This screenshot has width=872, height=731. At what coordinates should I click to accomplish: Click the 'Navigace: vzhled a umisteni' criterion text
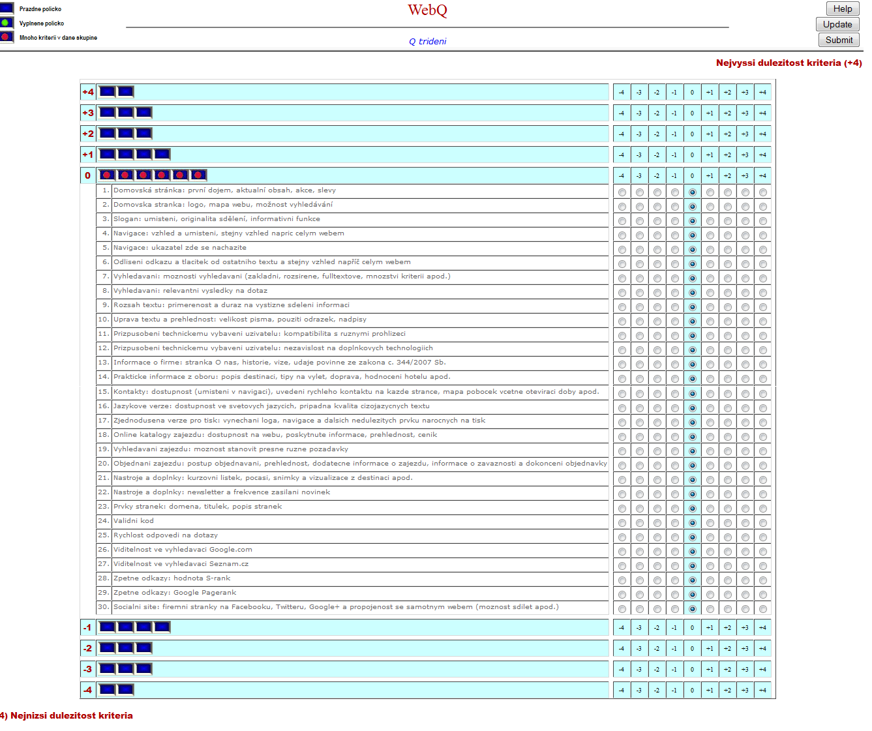pyautogui.click(x=229, y=233)
